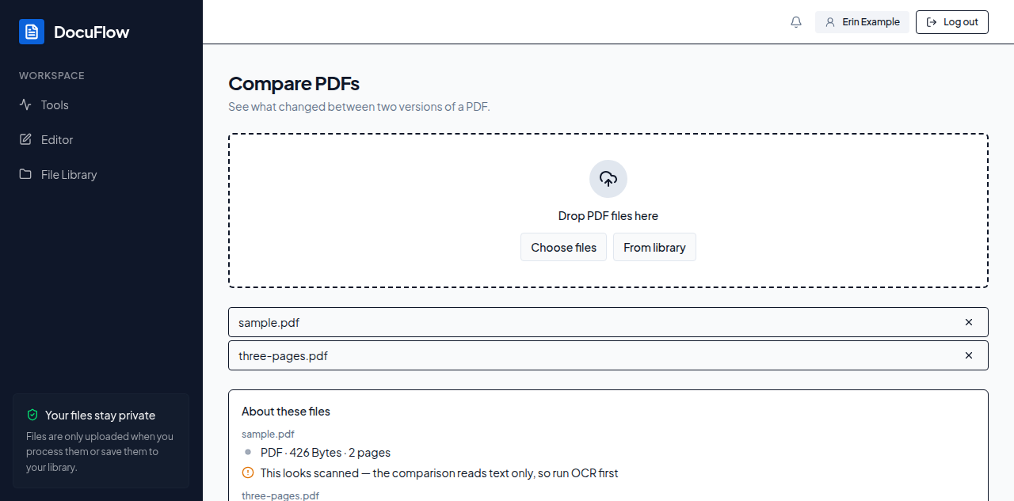Image resolution: width=1014 pixels, height=501 pixels.
Task: Click the log out arrow icon
Action: point(932,22)
